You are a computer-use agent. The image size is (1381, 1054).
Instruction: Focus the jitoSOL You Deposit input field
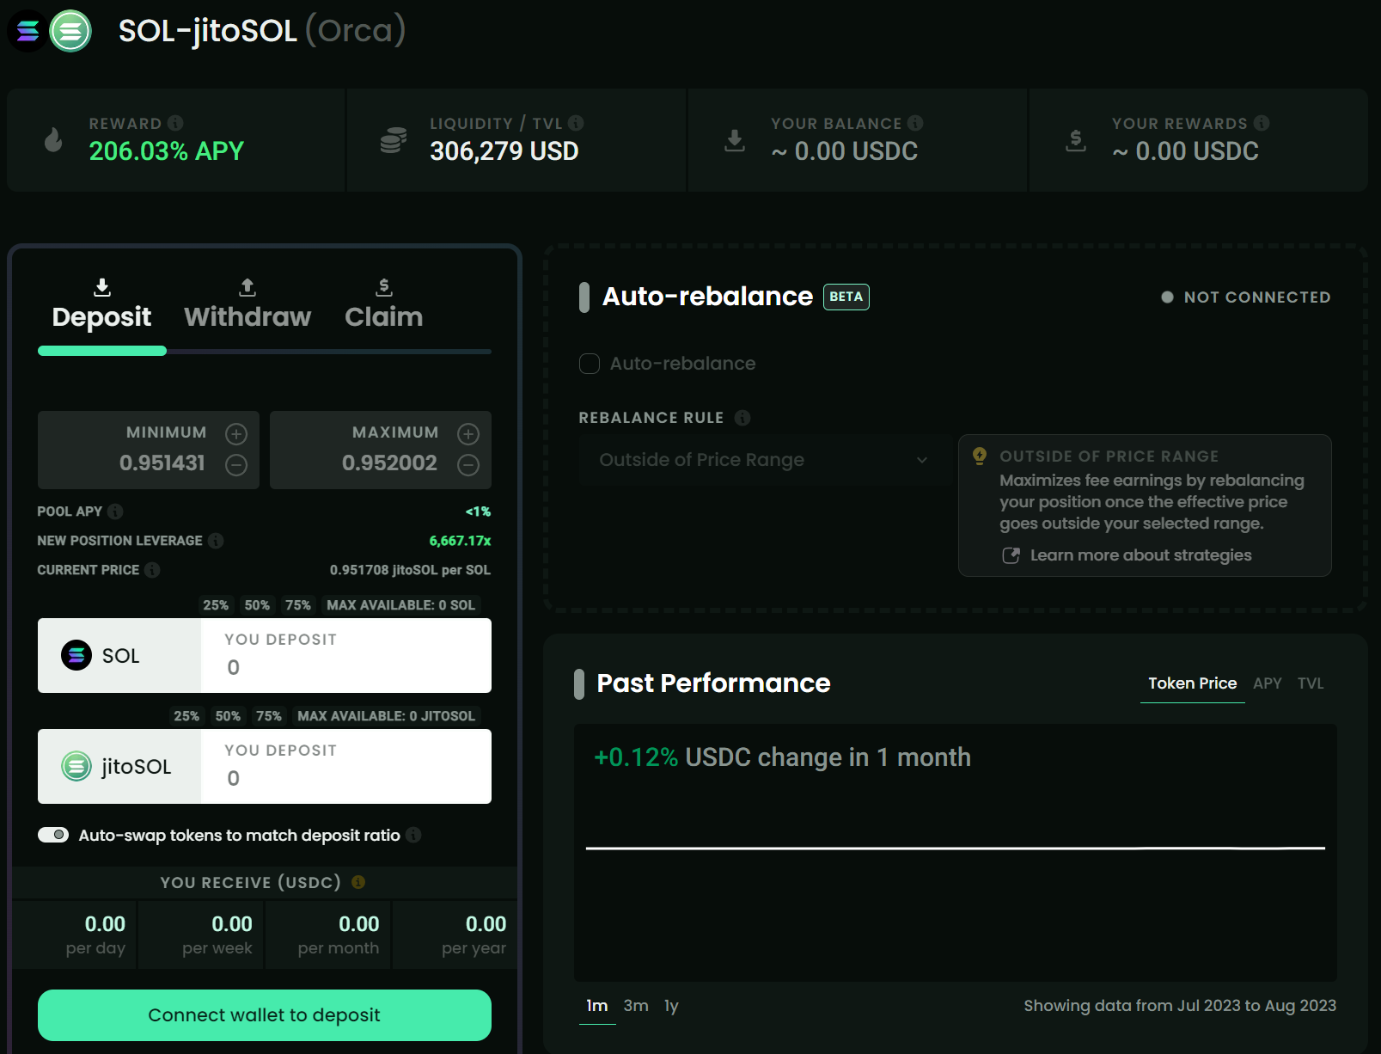[x=346, y=766]
